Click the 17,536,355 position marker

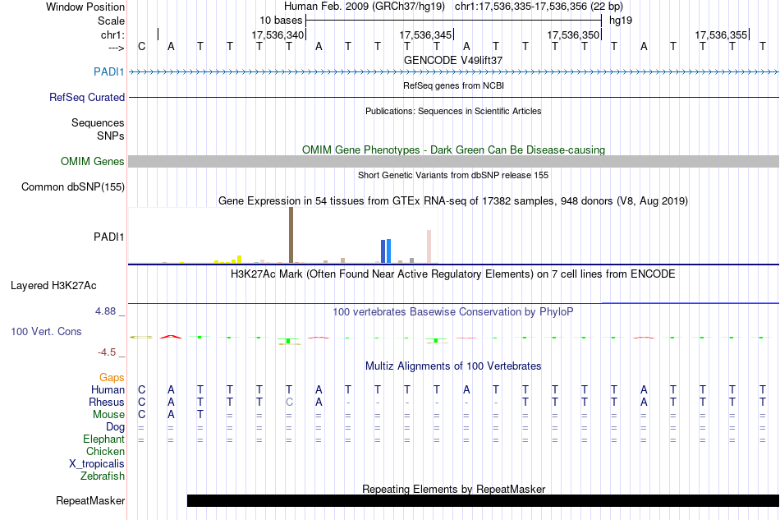pos(721,35)
